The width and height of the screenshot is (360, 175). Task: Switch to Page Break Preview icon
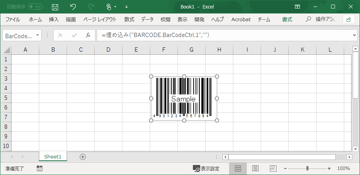coord(273,168)
